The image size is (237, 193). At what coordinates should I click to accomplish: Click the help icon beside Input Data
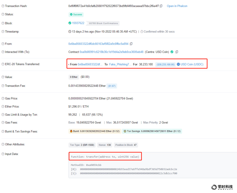click(3, 154)
